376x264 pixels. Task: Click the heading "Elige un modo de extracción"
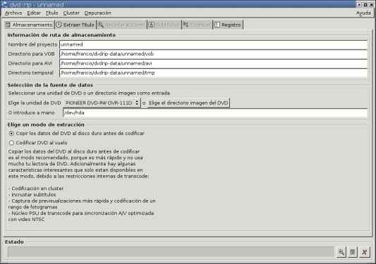(x=46, y=125)
